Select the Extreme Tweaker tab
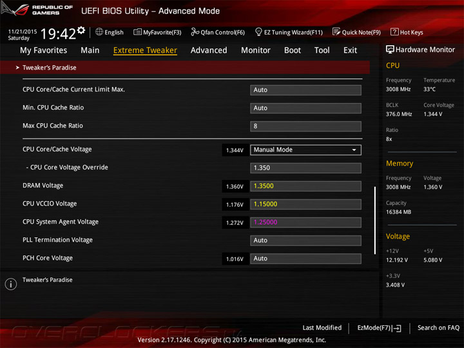Image resolution: width=464 pixels, height=348 pixels. pyautogui.click(x=145, y=50)
